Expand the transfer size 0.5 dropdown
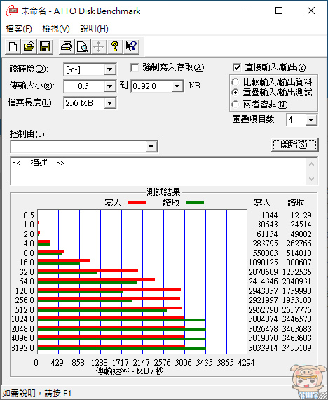The height and width of the screenshot is (400, 328). [x=110, y=86]
